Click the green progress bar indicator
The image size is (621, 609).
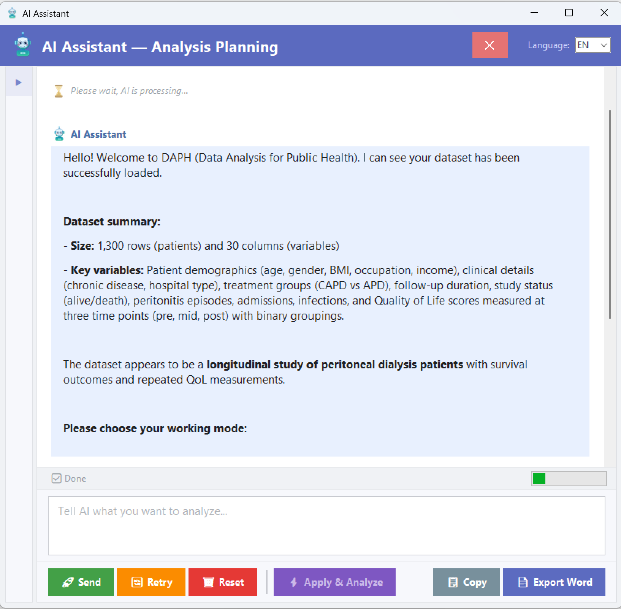[x=539, y=479]
